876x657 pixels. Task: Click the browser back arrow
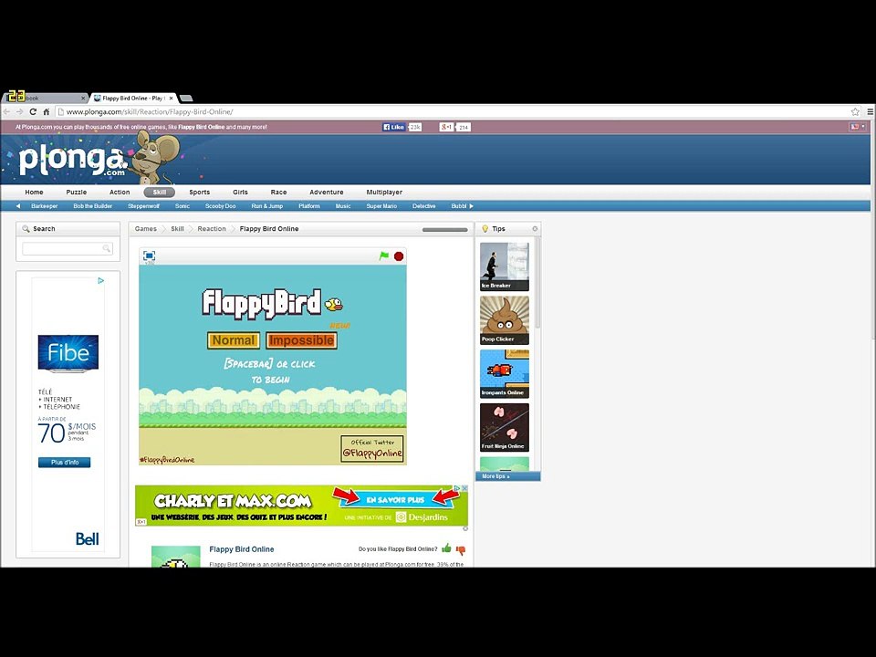(x=6, y=111)
